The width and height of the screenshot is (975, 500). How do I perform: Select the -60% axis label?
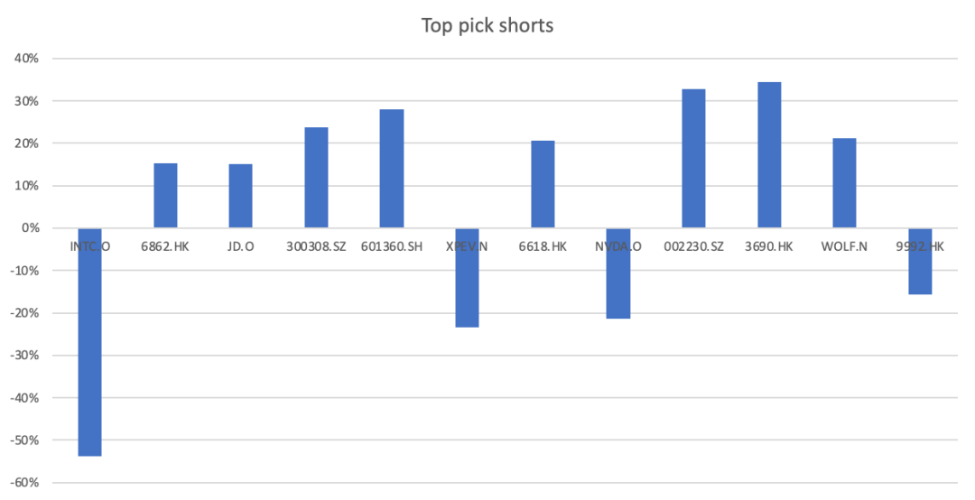[x=23, y=483]
